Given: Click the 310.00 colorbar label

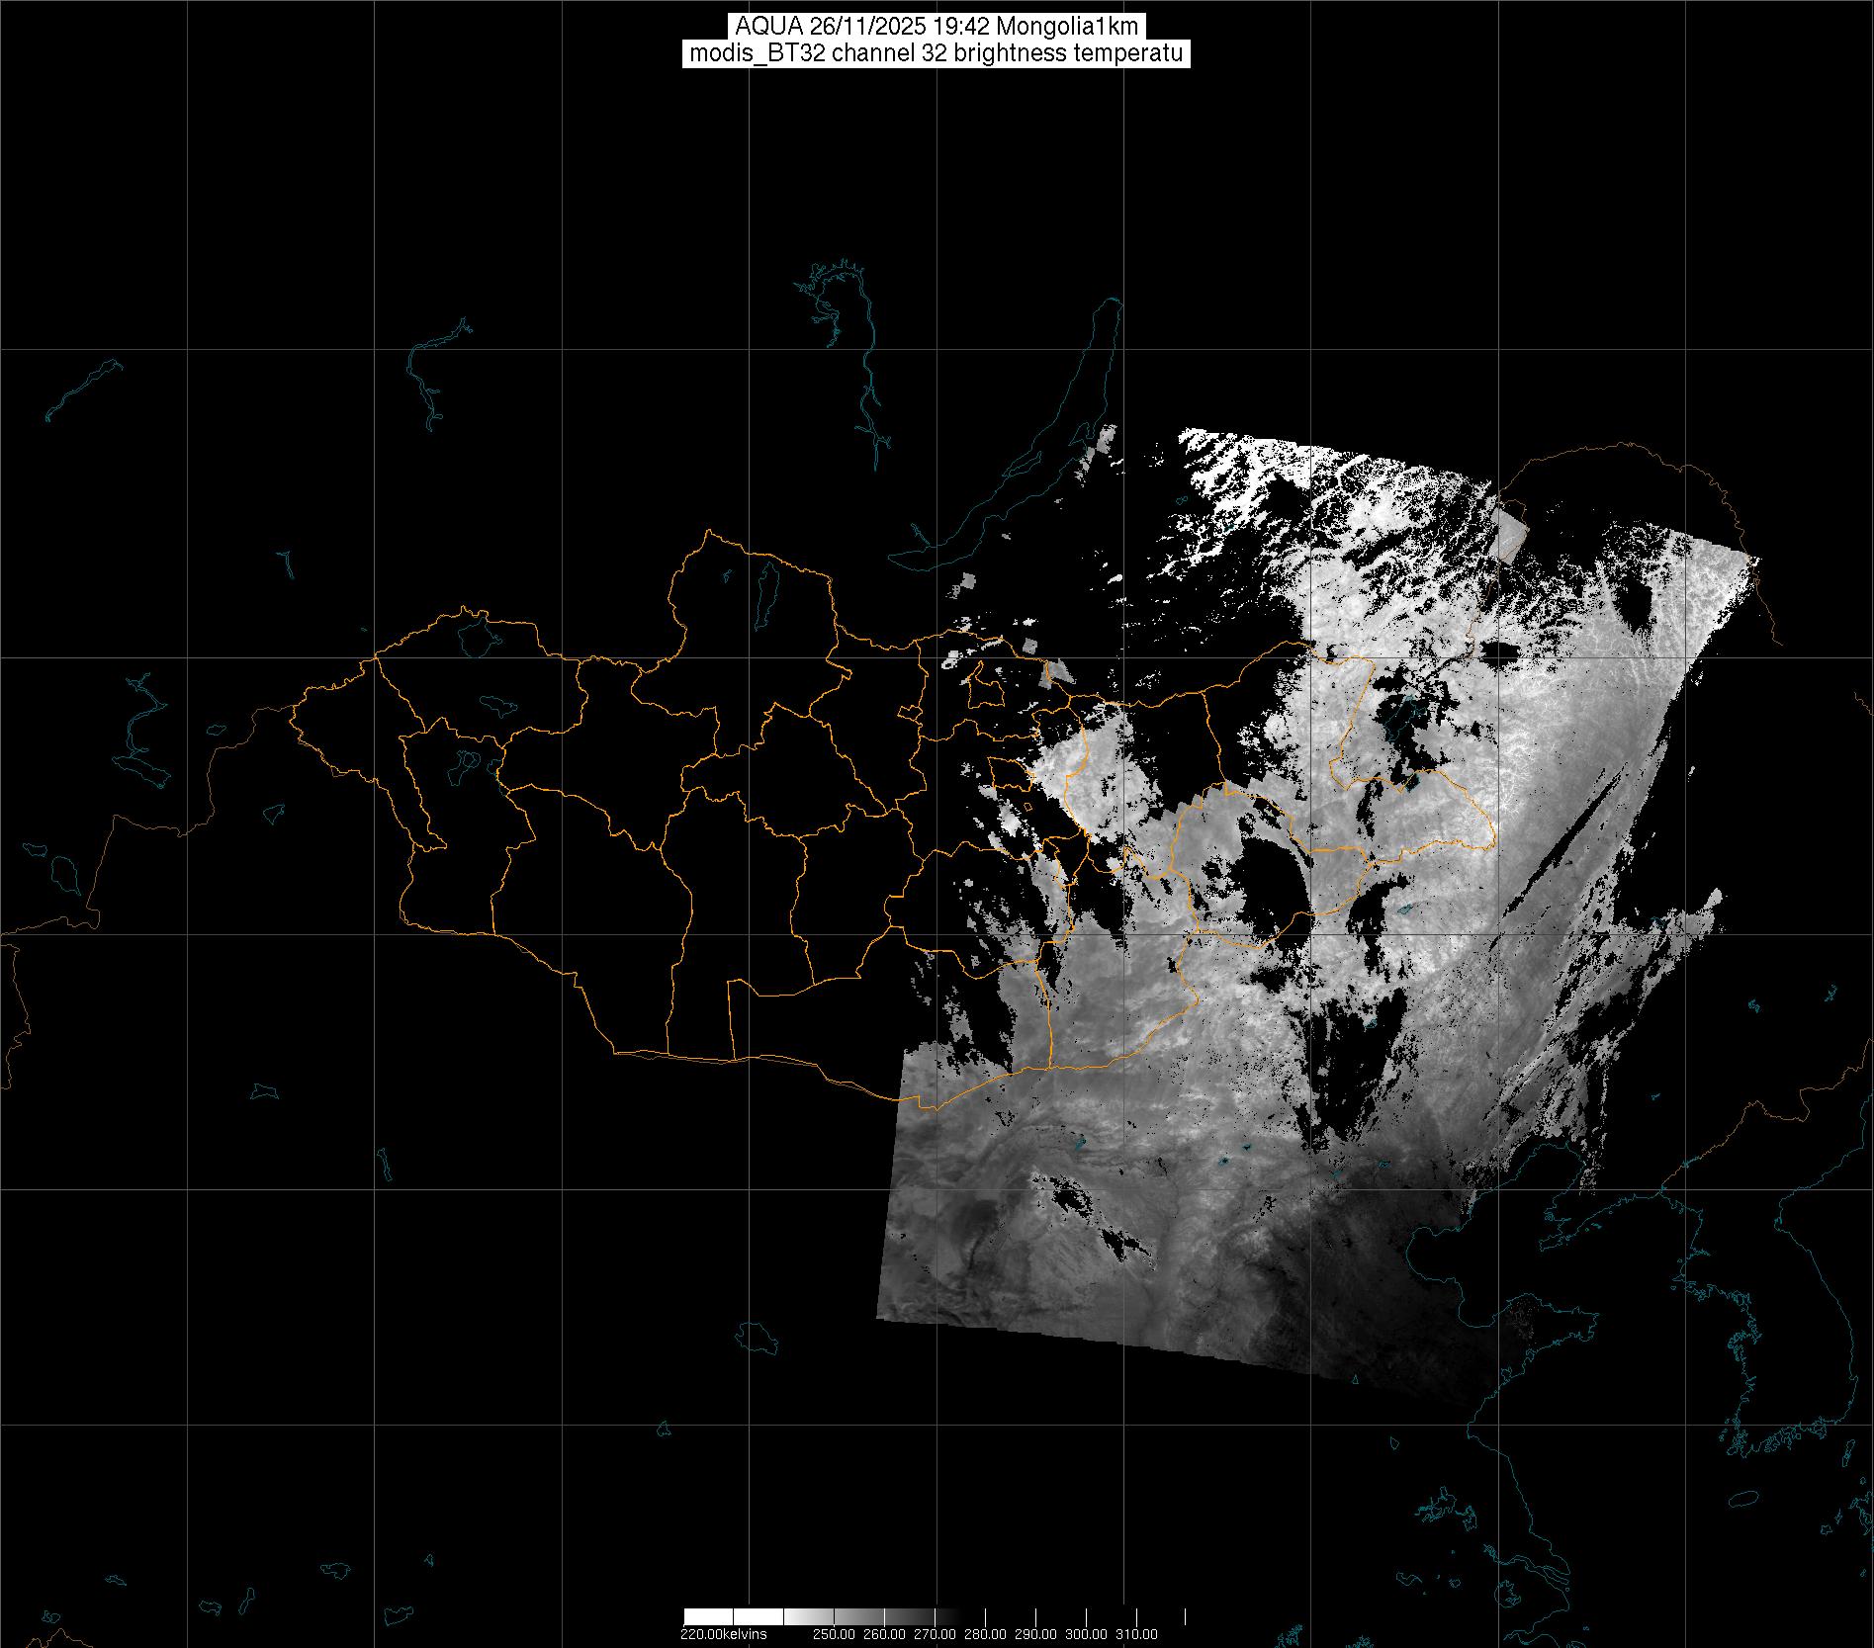Looking at the screenshot, I should 1137,1633.
